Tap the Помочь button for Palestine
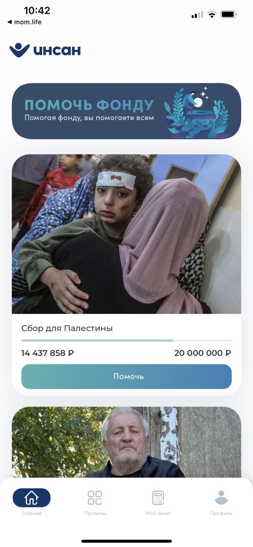The height and width of the screenshot is (547, 253). [x=126, y=376]
